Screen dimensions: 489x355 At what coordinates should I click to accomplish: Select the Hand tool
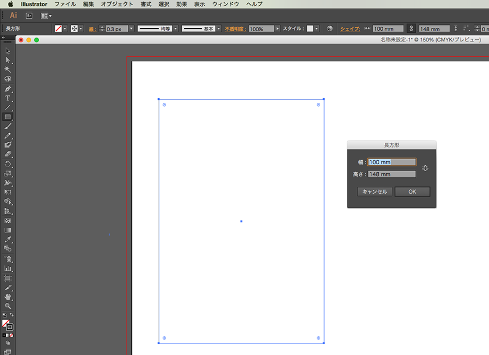pyautogui.click(x=8, y=296)
